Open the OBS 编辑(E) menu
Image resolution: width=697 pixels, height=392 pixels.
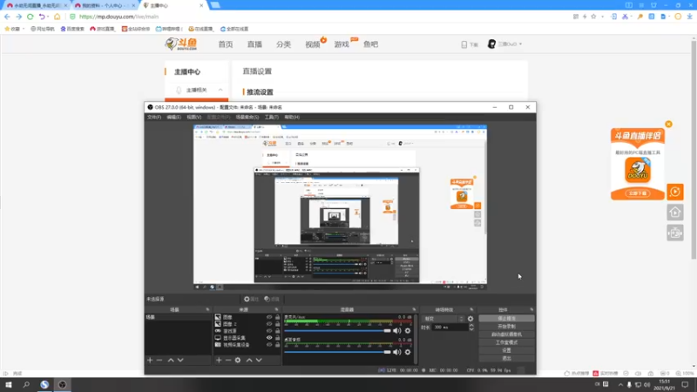click(173, 118)
